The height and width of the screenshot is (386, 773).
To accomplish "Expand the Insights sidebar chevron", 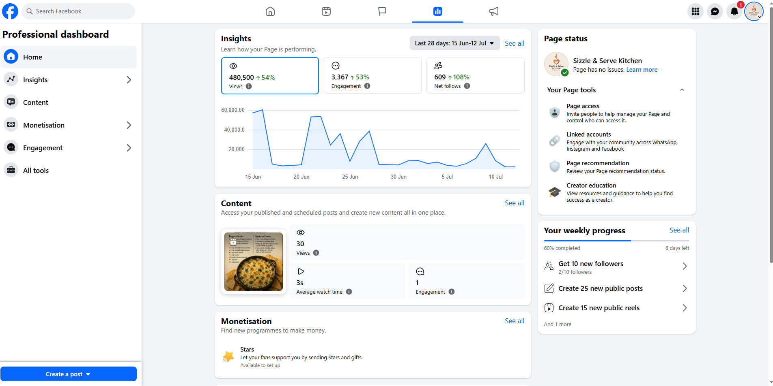I will pos(129,80).
